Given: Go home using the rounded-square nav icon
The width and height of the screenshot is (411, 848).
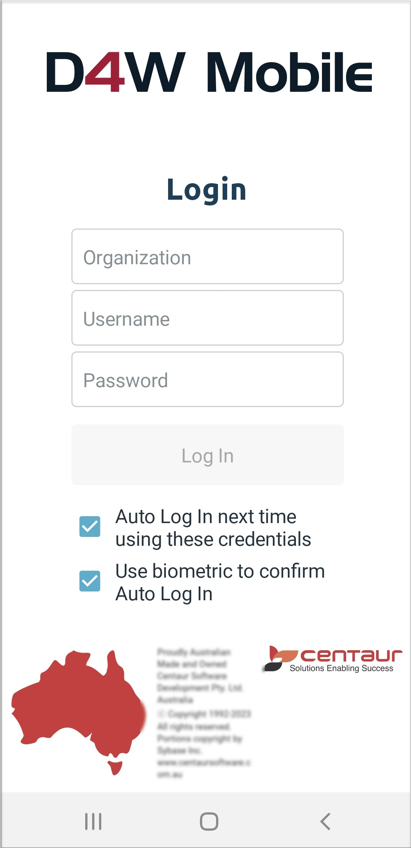Looking at the screenshot, I should pyautogui.click(x=209, y=821).
